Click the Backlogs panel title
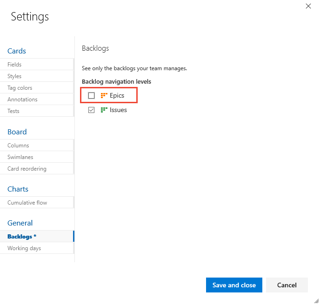 click(x=95, y=48)
